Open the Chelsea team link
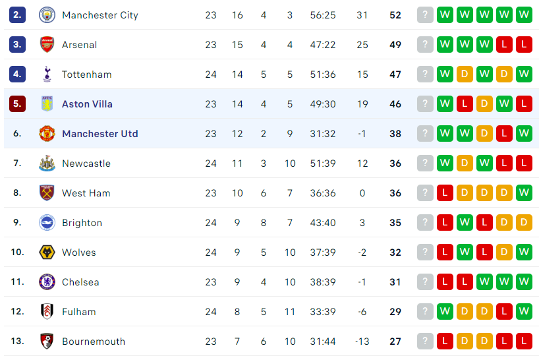 (80, 282)
